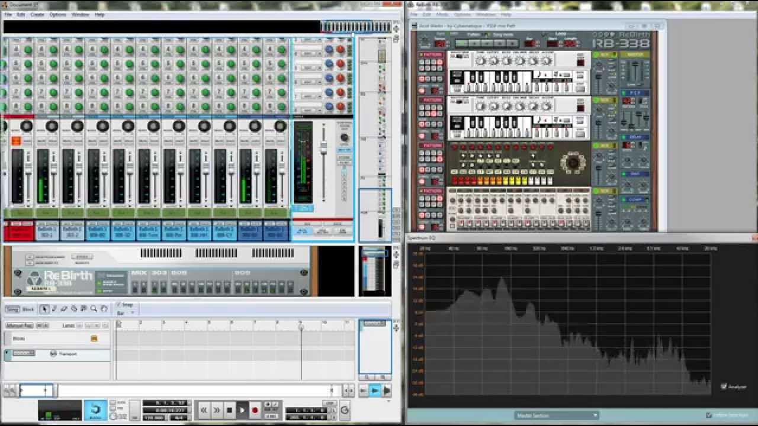758x426 pixels.
Task: Select the Hand tool in the sequencer toolbar
Action: click(x=104, y=309)
